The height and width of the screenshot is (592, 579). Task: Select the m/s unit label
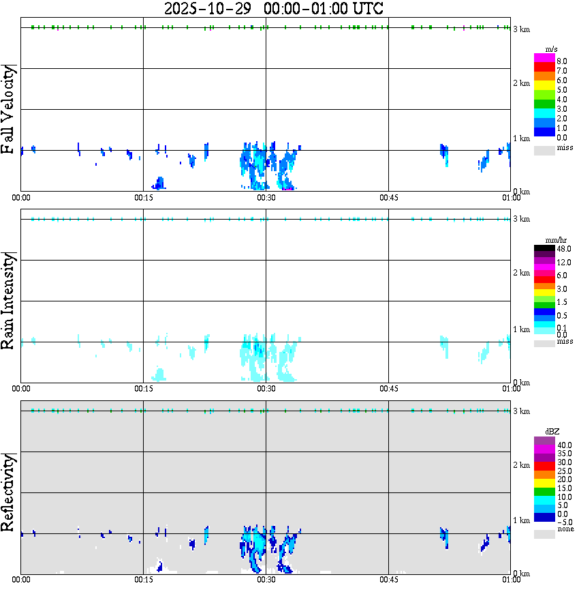551,50
